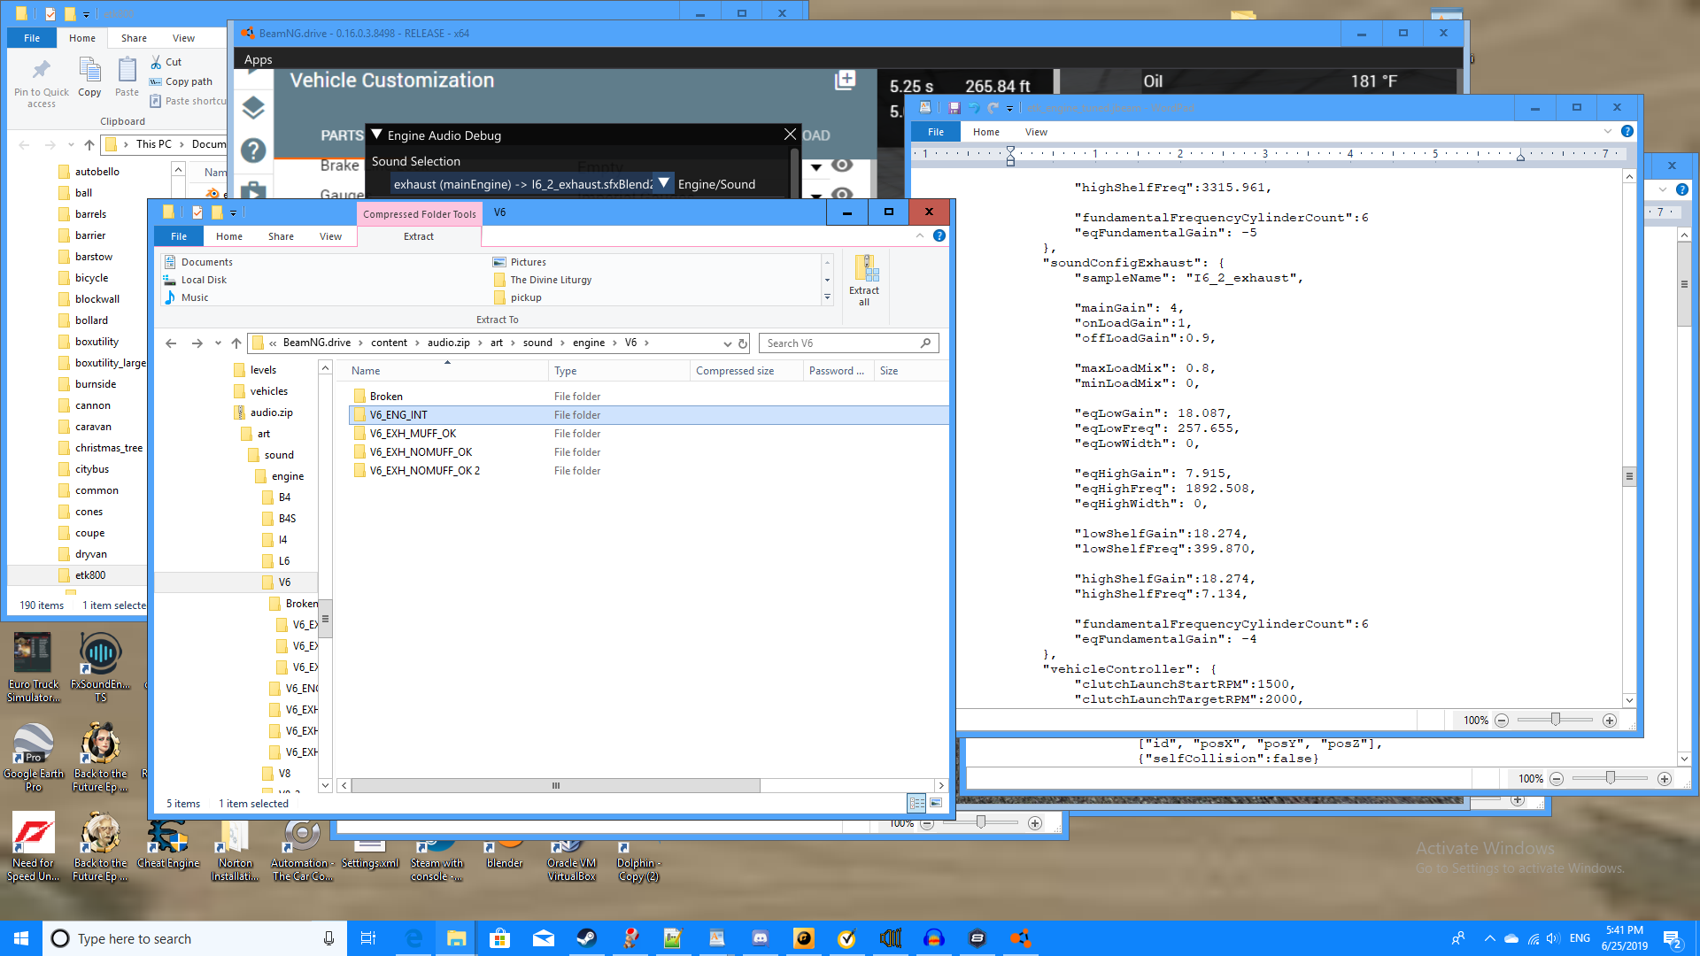Select the V8 folder in navigation tree

click(276, 773)
